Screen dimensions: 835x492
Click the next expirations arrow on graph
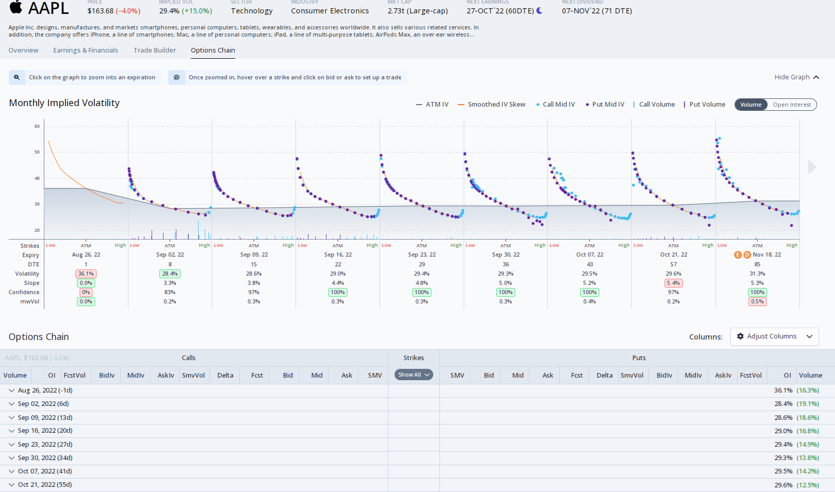pos(812,167)
